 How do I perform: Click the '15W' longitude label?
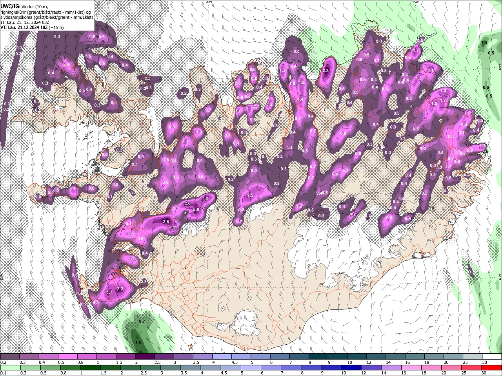[x=416, y=2]
